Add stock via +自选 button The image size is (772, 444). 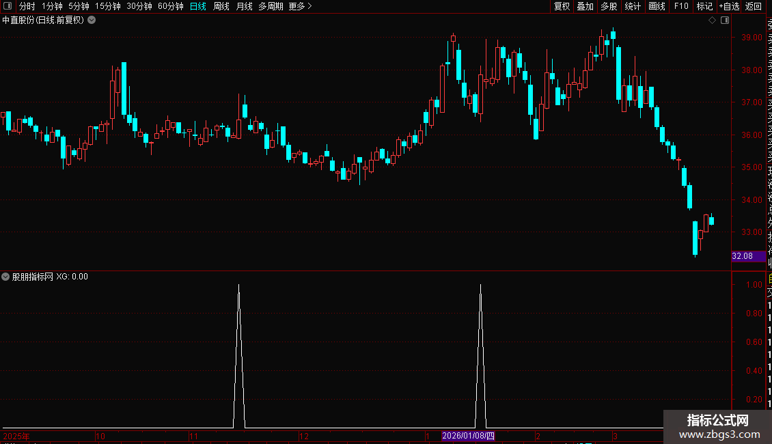[x=730, y=6]
